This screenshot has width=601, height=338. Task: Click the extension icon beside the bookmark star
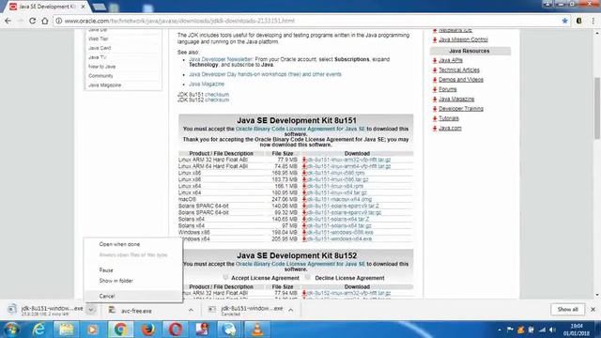(578, 21)
